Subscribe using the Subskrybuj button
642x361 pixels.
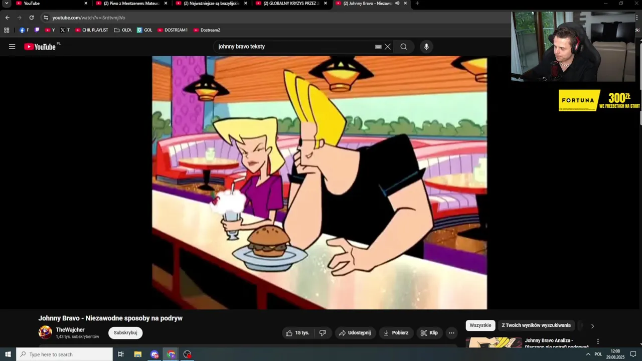click(x=125, y=333)
